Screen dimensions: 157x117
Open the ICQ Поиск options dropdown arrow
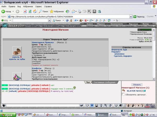point(63,21)
